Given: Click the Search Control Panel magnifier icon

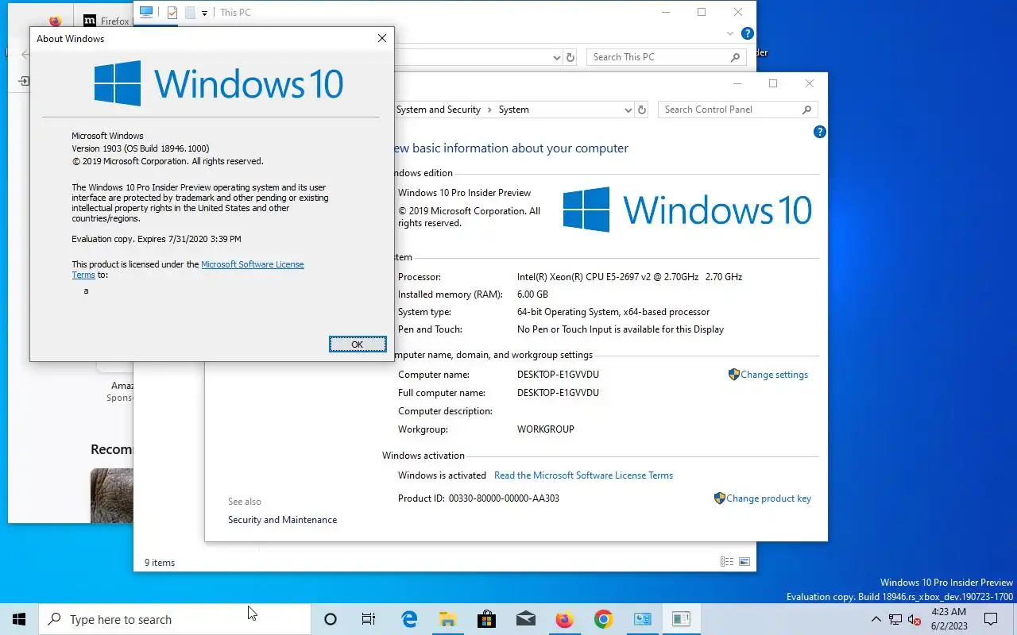Looking at the screenshot, I should (x=806, y=110).
